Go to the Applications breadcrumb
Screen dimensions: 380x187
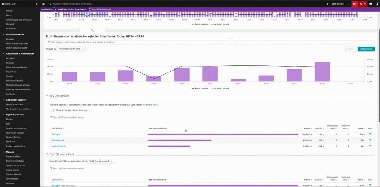point(47,9)
